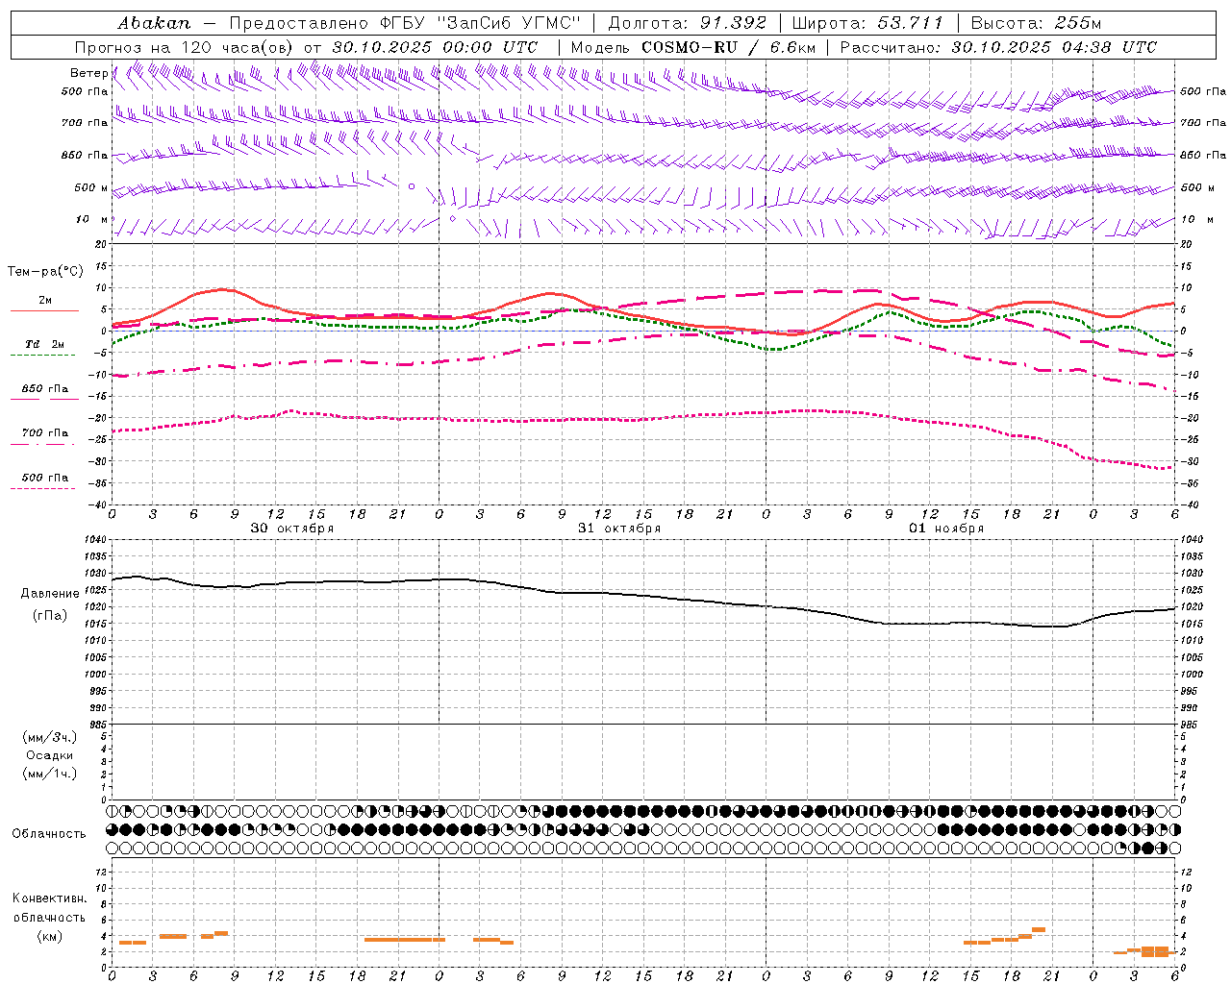Click the model name COSMO-RU / 6.6км
The width and height of the screenshot is (1231, 984).
(x=728, y=47)
